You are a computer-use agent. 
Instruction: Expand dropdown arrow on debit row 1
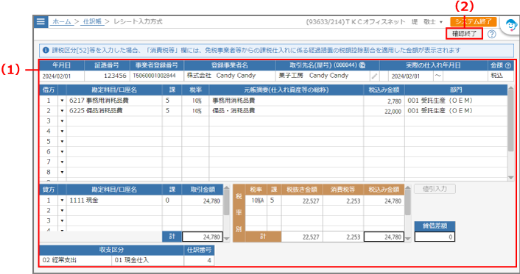point(62,101)
